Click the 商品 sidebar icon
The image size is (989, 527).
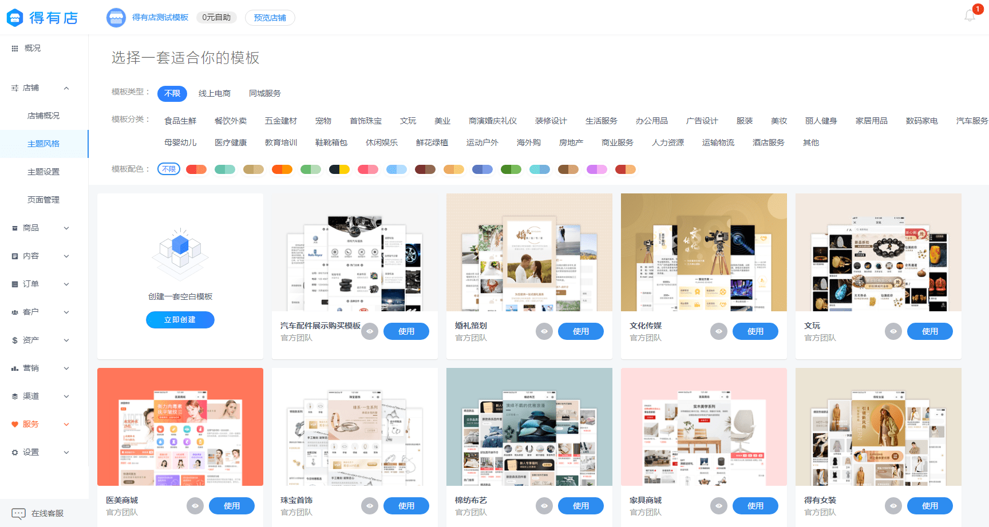(15, 228)
